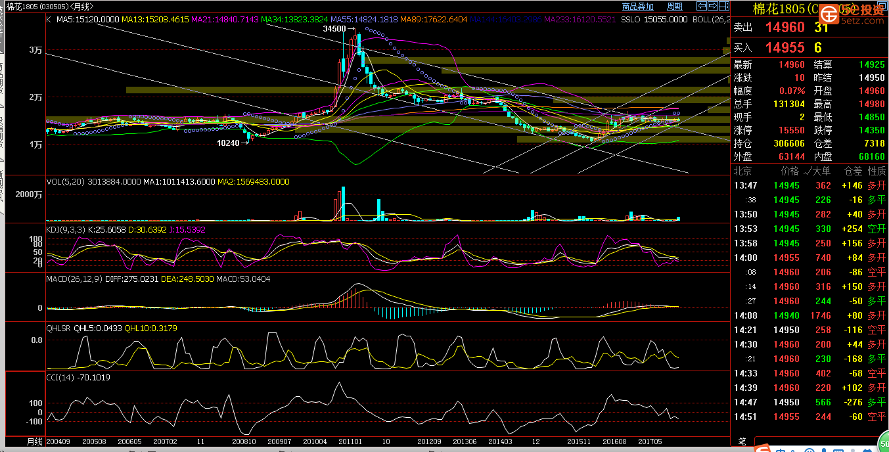Select the 13:47 tick row
Viewport: 889px width, 452px height.
click(x=809, y=185)
